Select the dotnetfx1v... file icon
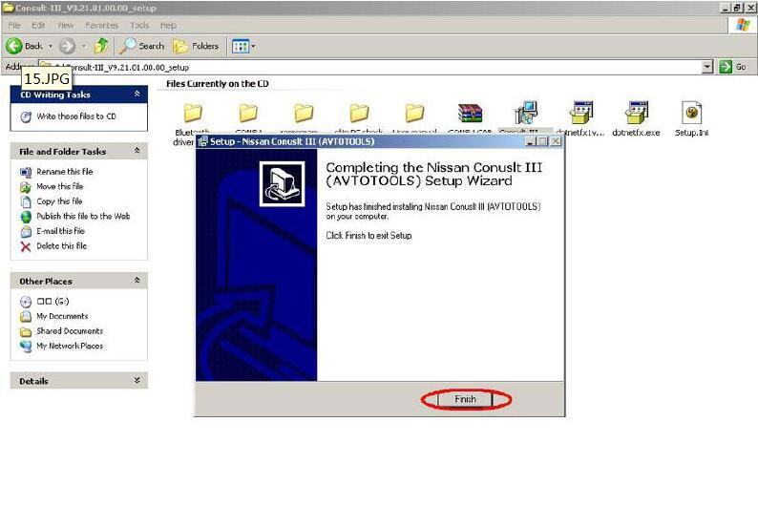 pyautogui.click(x=581, y=112)
